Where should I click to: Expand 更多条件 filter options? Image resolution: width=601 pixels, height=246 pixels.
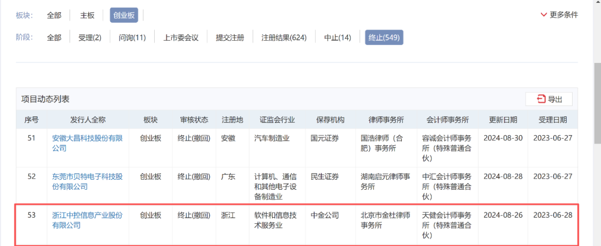(x=559, y=14)
